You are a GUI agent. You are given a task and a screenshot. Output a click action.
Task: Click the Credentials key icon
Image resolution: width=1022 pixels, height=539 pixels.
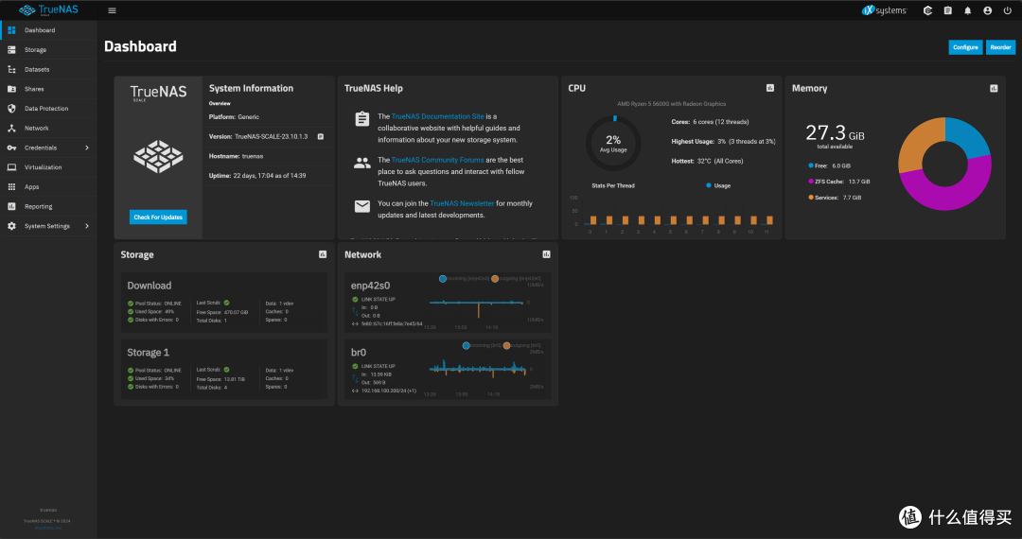tap(11, 148)
